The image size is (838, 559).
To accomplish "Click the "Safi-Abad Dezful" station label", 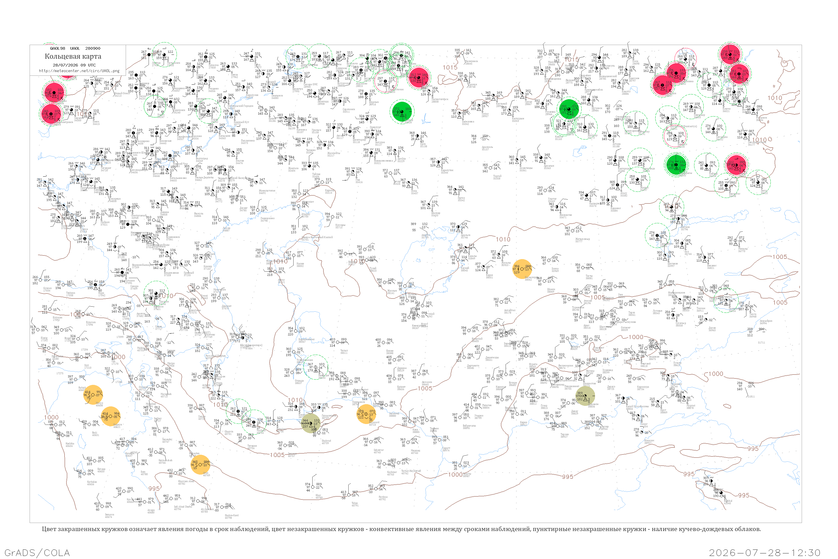I will (x=183, y=506).
